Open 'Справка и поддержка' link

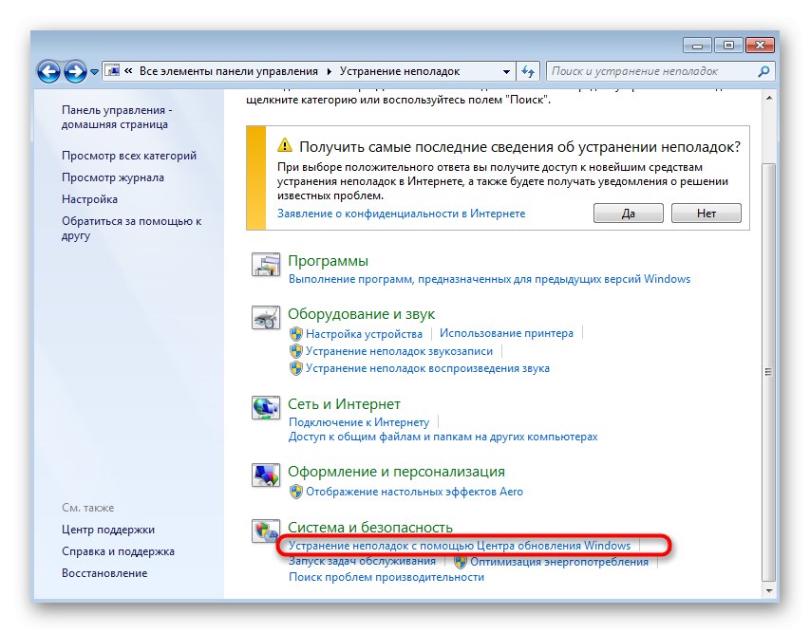118,551
